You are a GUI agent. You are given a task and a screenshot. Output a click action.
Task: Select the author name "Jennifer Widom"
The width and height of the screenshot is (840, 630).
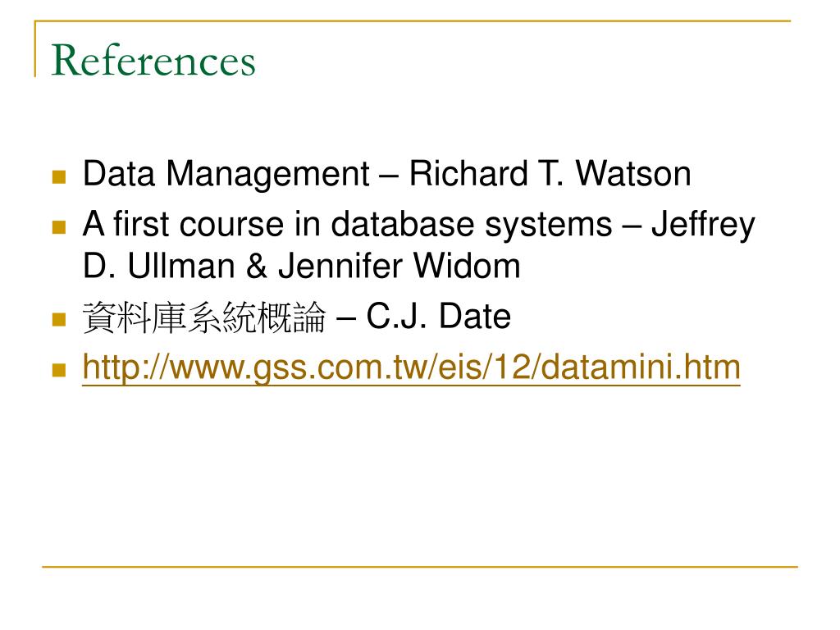[399, 266]
